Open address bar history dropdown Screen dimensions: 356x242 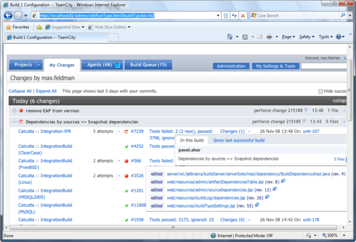tap(218, 16)
